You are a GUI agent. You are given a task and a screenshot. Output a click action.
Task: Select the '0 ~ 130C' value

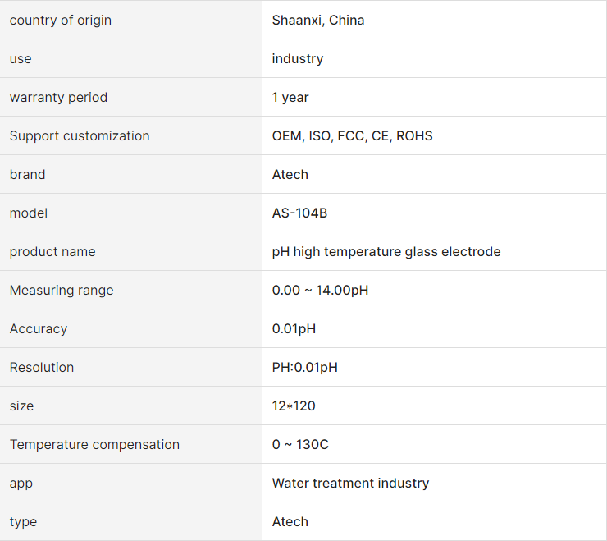(x=300, y=444)
